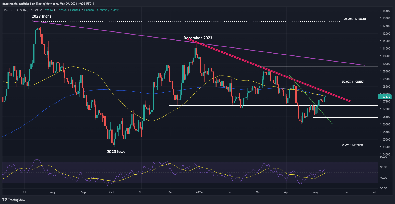This screenshot has height=204, width=395.
Task: Click the 1.10000 price axis label
Action: [x=385, y=64]
